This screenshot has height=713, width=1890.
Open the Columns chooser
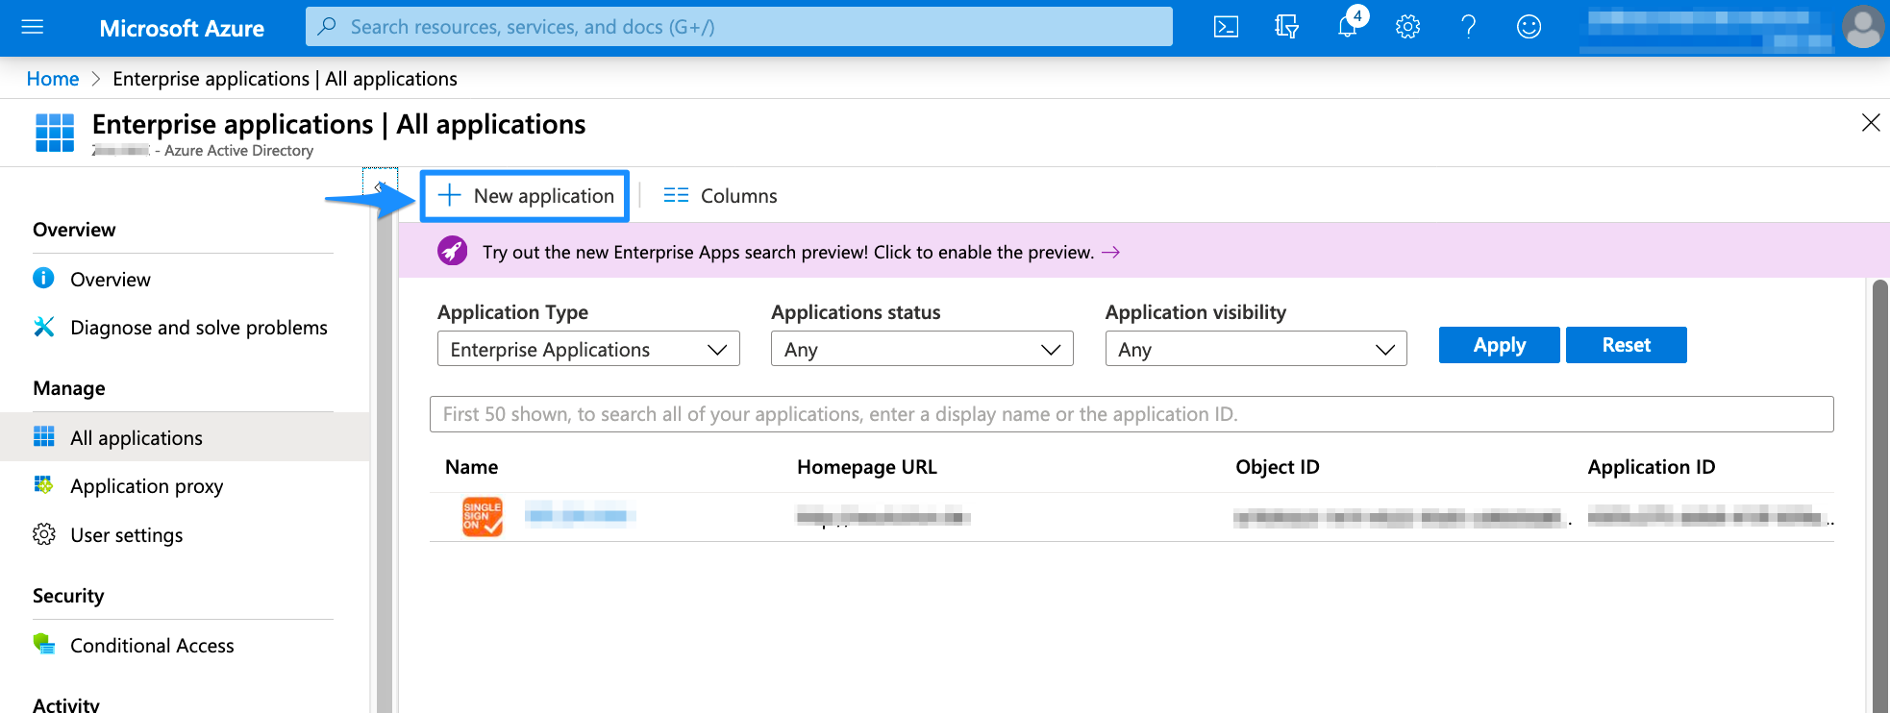tap(720, 196)
